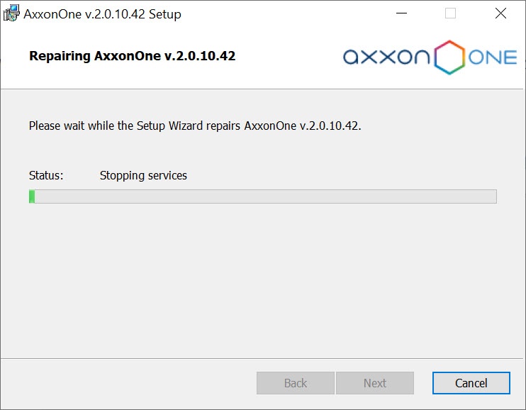
Task: Click the "AxxonOne v.2.0.10.42 Setup" title bar text
Action: pyautogui.click(x=102, y=13)
